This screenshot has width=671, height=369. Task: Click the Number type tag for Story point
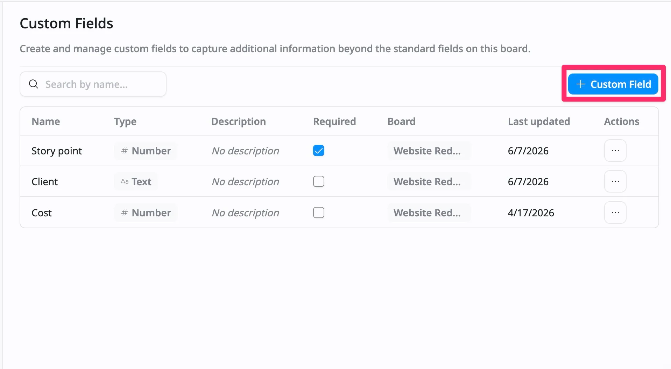pyautogui.click(x=146, y=151)
